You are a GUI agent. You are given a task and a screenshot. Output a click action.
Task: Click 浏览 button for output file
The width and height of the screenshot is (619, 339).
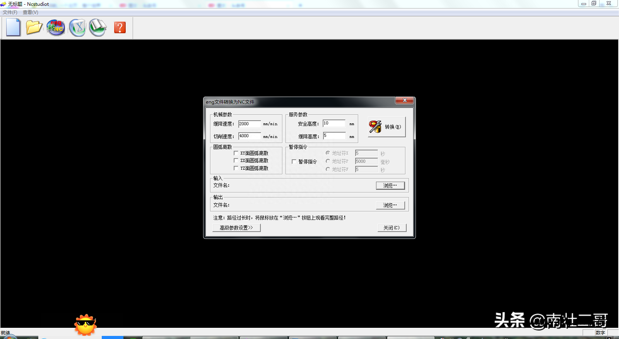[x=390, y=205]
